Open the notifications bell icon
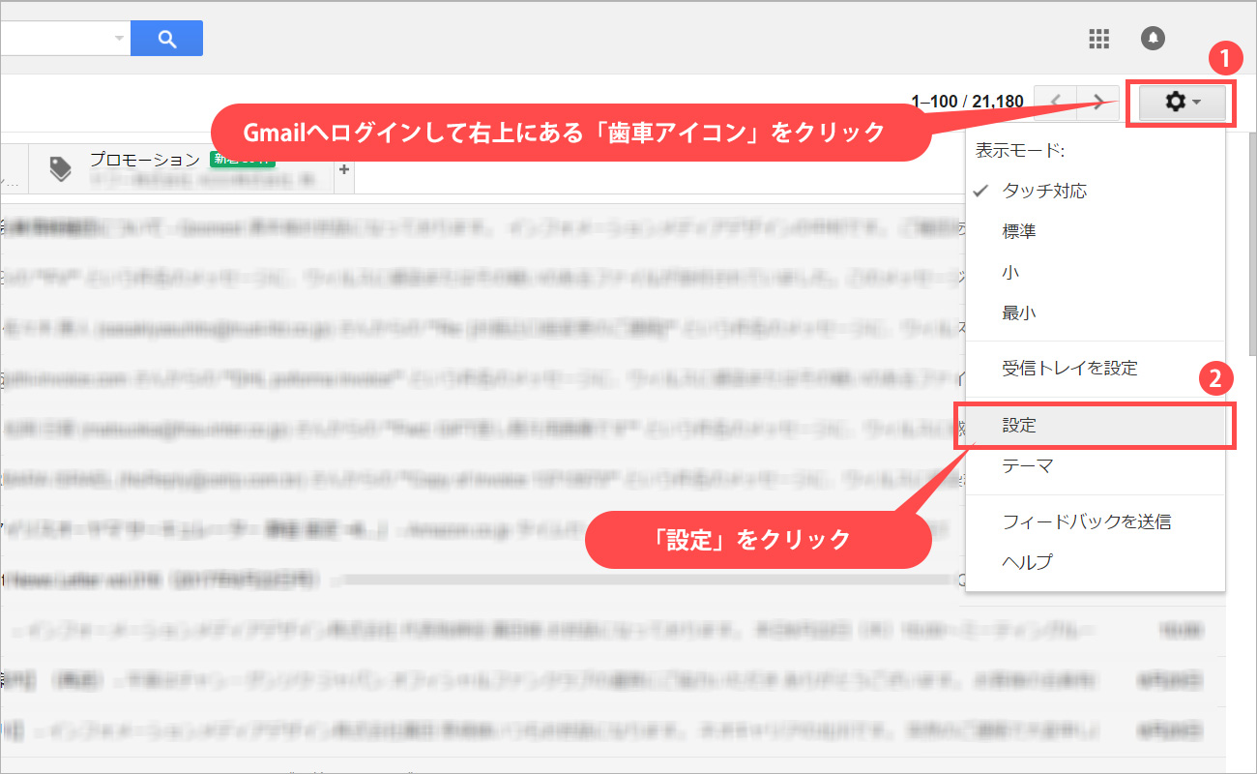Screen dimensions: 1257x774 click(x=1153, y=38)
